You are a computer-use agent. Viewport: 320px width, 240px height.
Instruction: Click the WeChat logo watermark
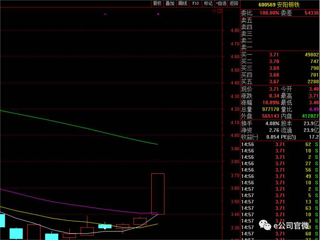pos(265,225)
